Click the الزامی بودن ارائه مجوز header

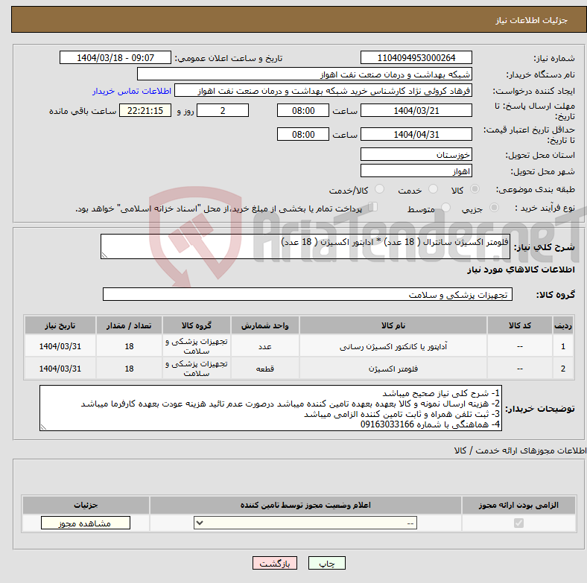[x=518, y=505]
